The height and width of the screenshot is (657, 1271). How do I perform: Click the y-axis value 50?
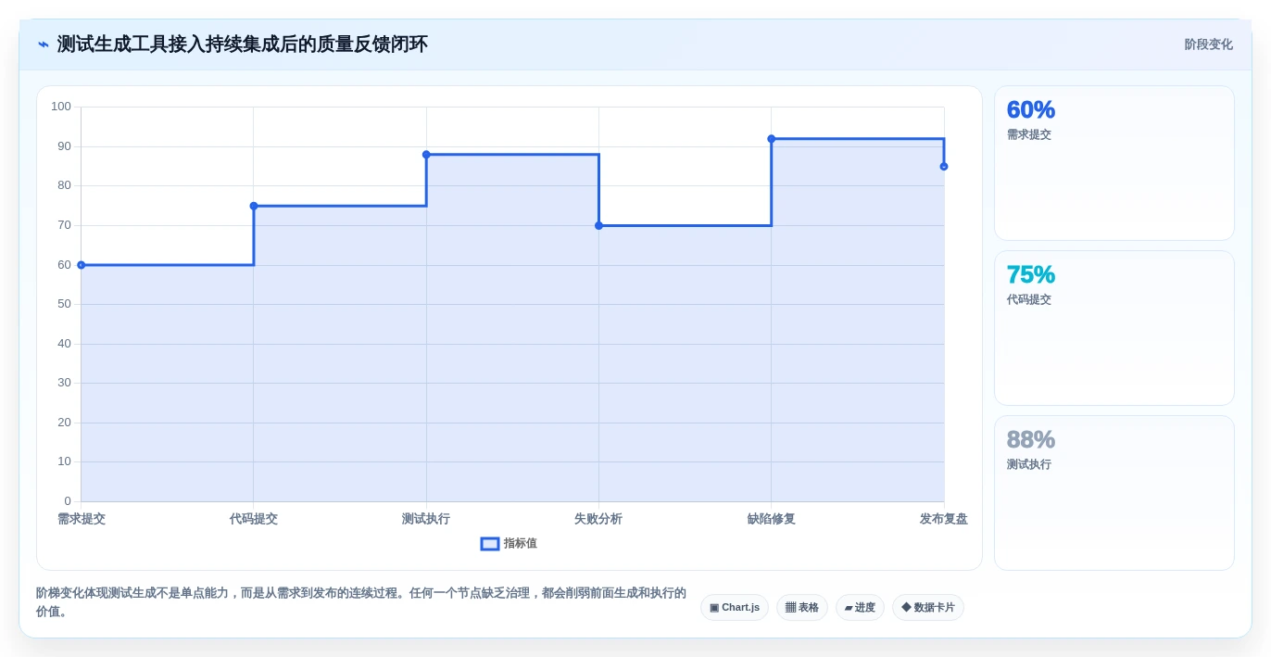(x=64, y=304)
